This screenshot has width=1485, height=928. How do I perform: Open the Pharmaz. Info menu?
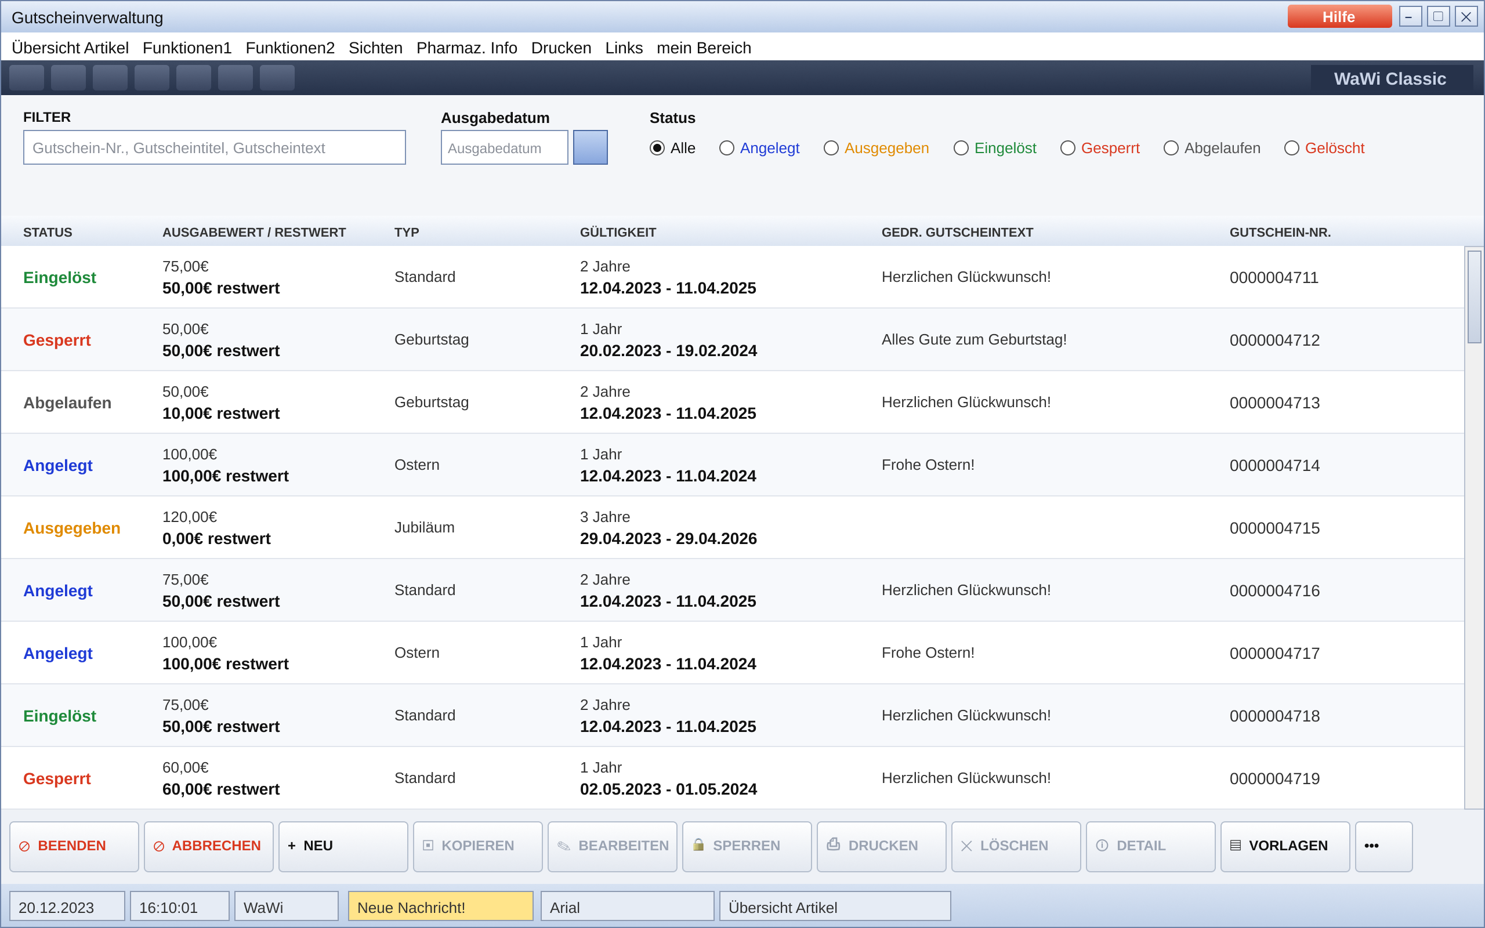(466, 48)
